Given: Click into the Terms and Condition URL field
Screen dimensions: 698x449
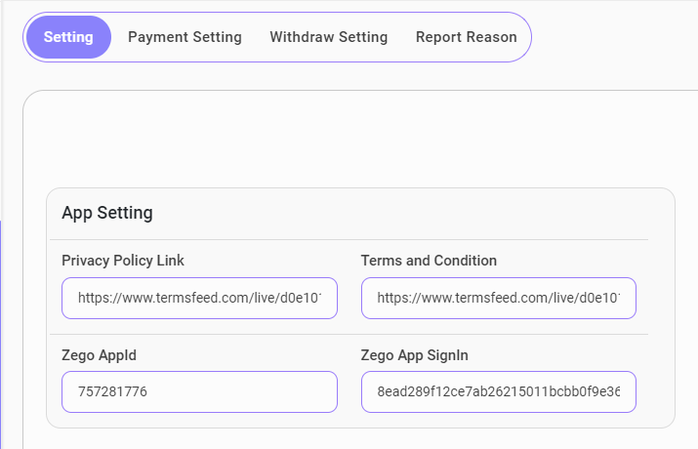Looking at the screenshot, I should (498, 298).
